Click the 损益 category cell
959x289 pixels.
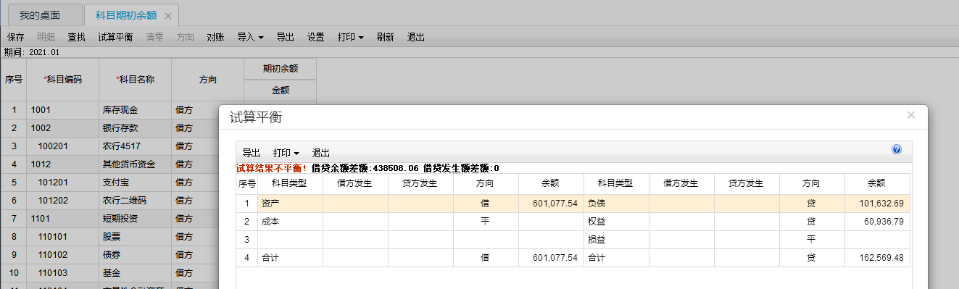[x=616, y=239]
